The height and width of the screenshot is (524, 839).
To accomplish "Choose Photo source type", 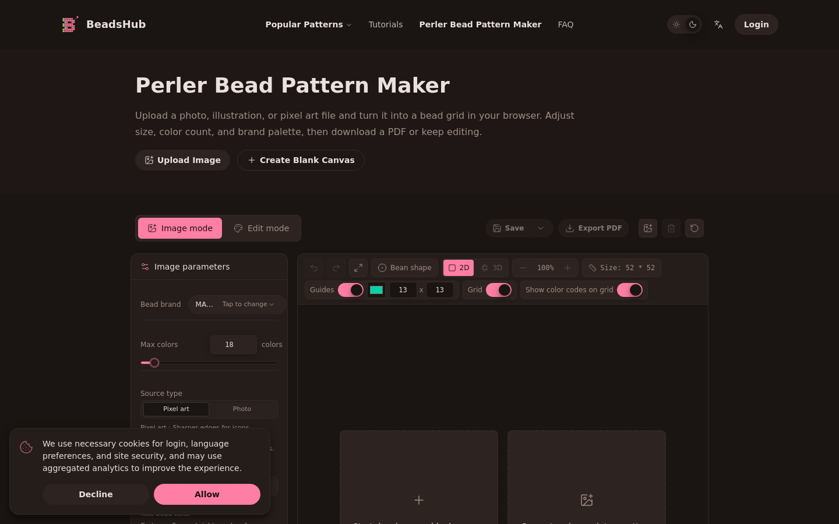I will [x=242, y=409].
